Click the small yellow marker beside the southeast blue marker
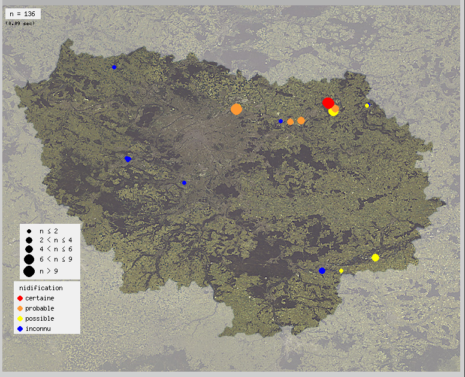The image size is (465, 377). 341,270
